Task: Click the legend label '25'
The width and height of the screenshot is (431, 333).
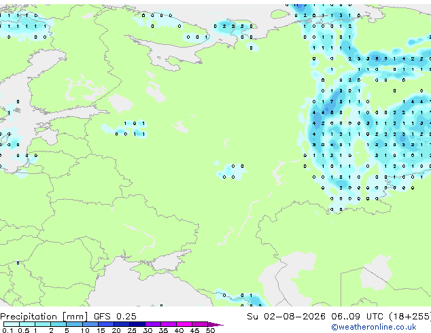Action: click(132, 330)
